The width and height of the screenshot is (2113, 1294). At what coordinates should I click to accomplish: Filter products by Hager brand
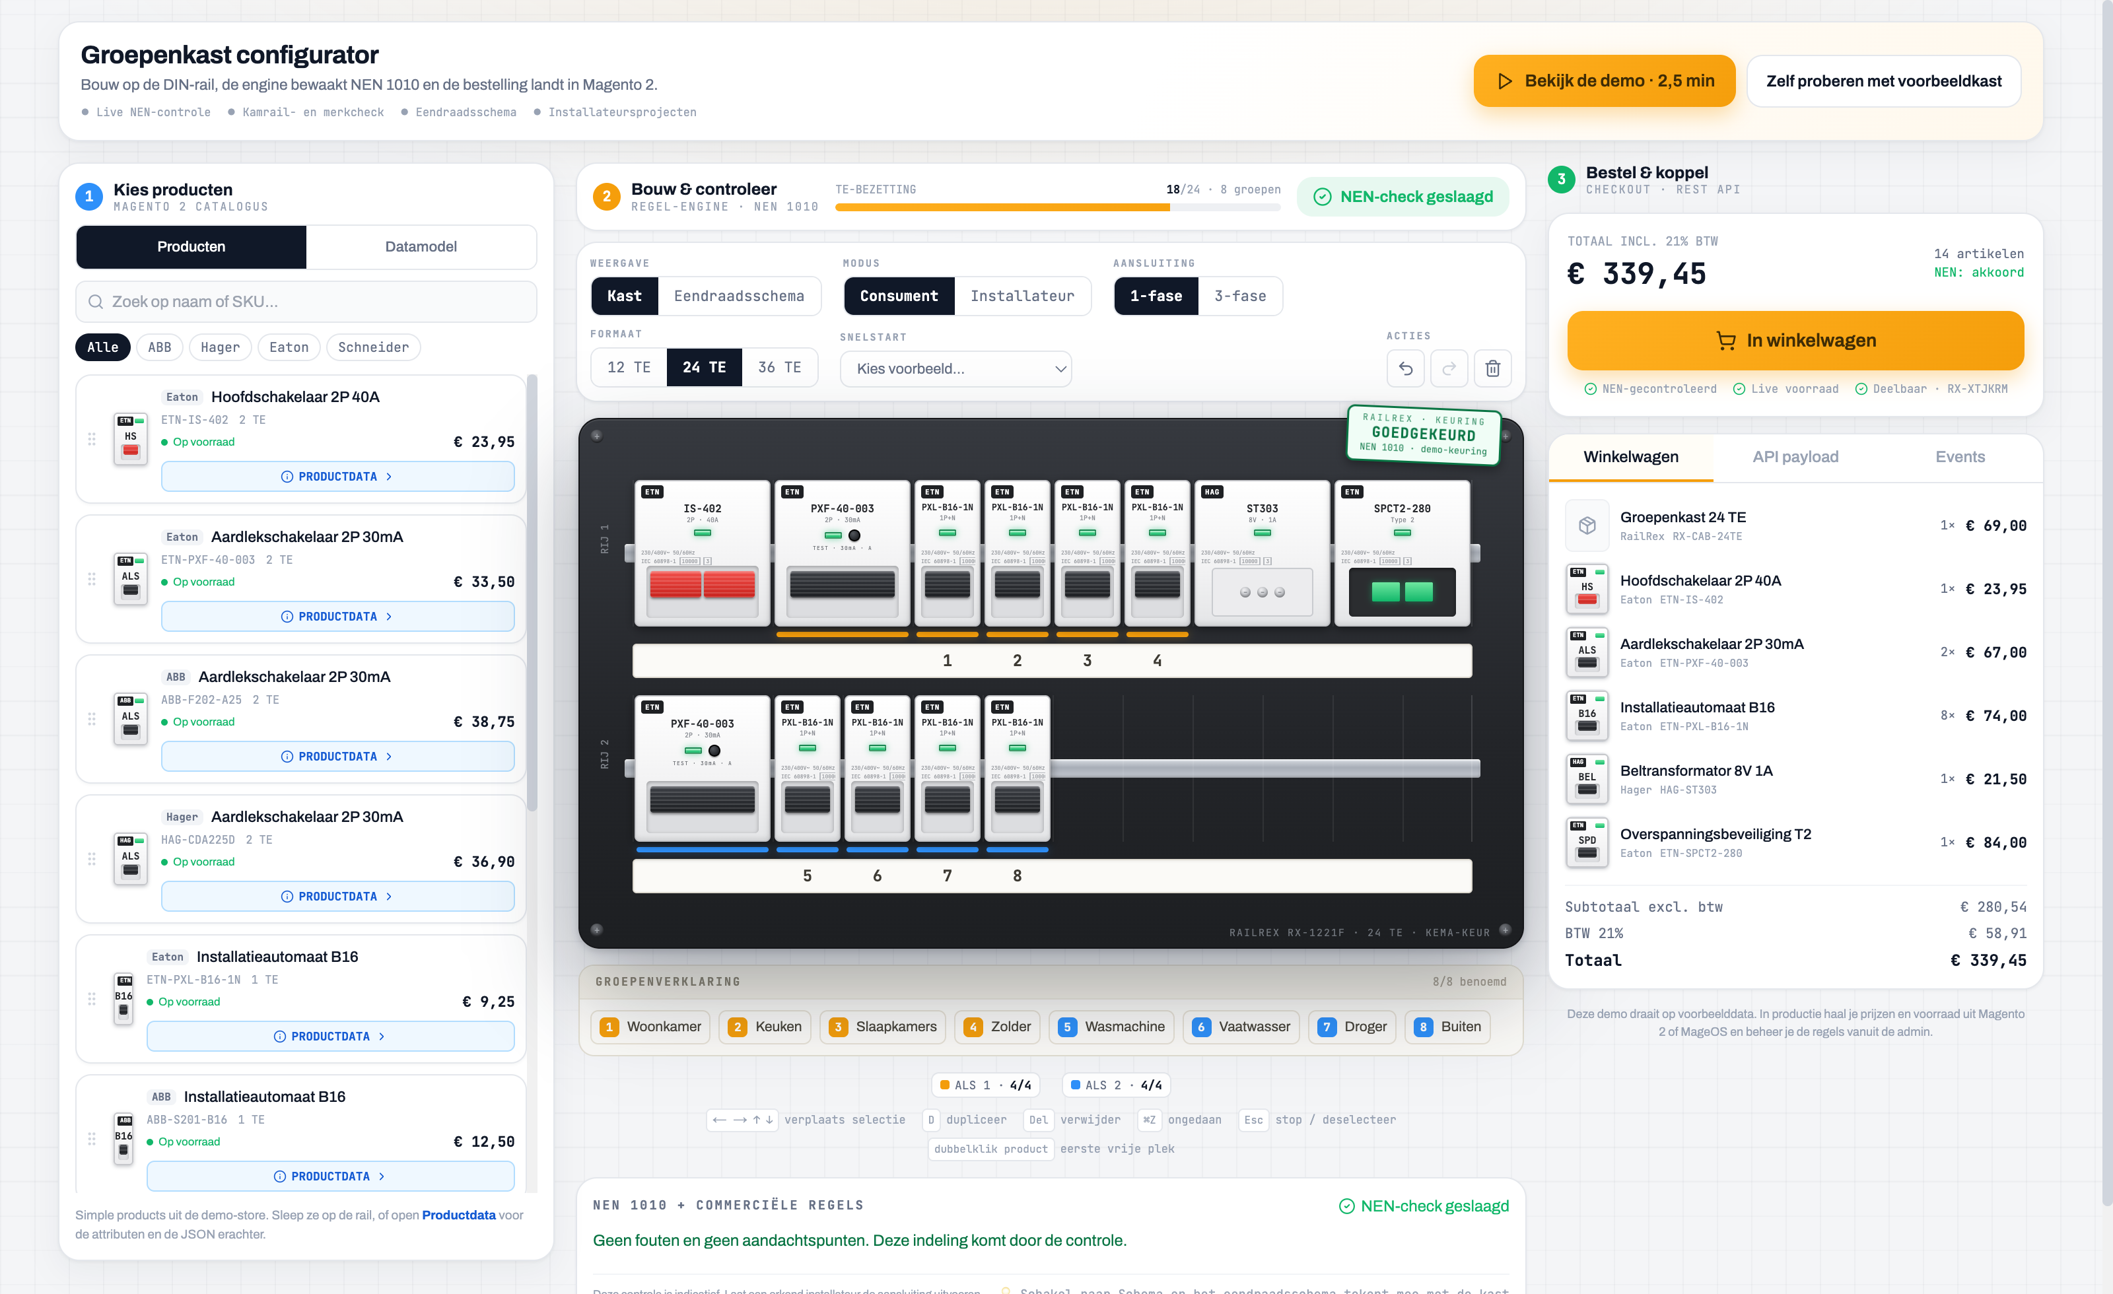coord(221,347)
